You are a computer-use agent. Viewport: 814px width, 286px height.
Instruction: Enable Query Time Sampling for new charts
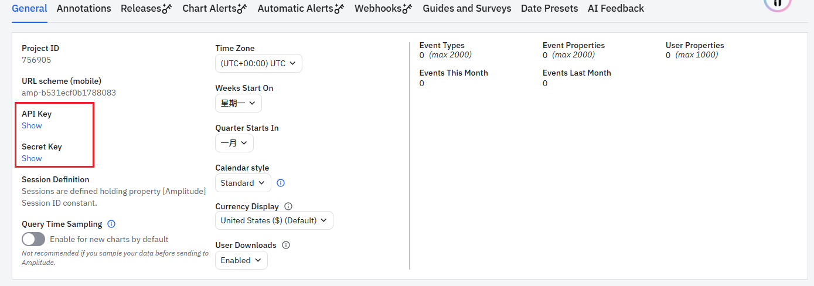tap(33, 239)
